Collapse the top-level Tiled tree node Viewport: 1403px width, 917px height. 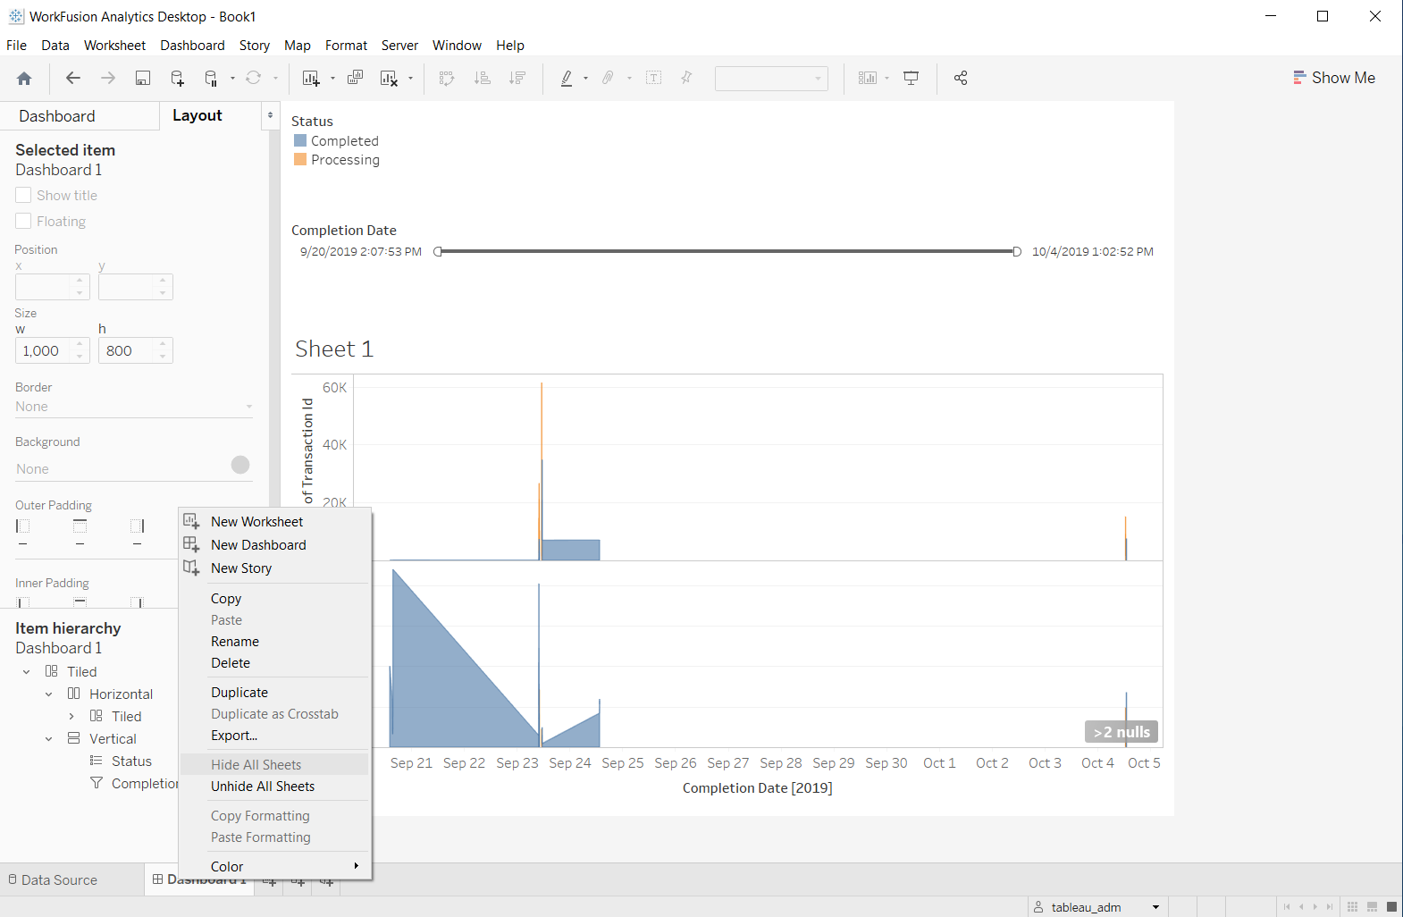click(x=27, y=672)
